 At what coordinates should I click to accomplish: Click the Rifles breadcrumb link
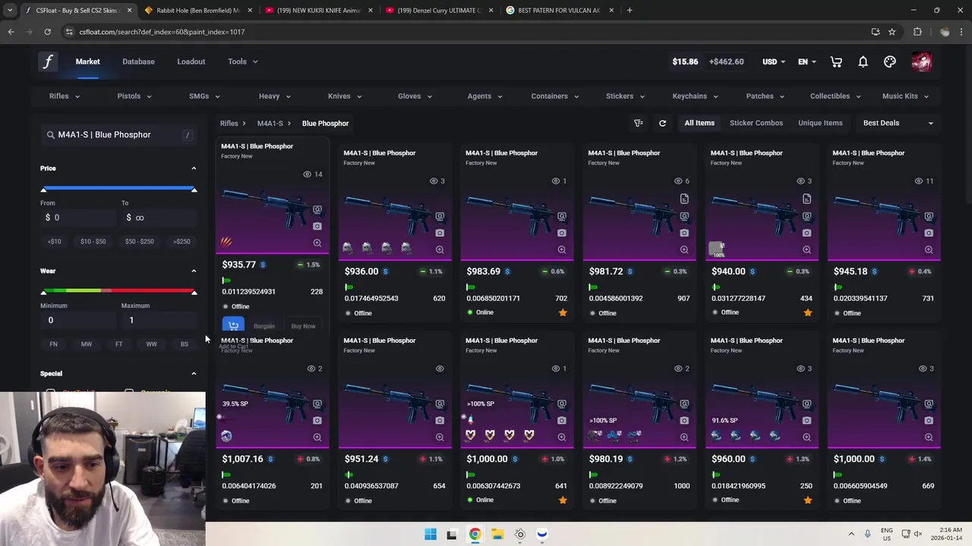tap(229, 123)
